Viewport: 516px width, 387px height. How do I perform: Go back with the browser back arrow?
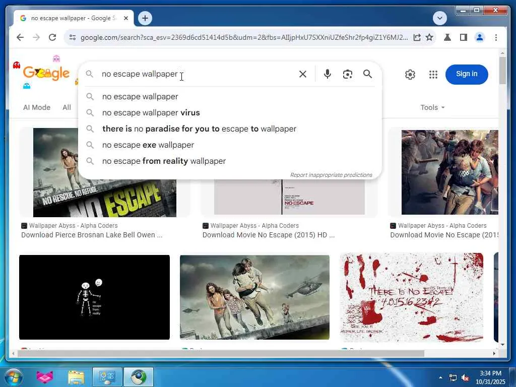tap(20, 37)
